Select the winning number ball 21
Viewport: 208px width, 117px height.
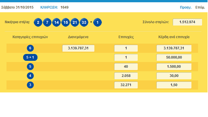[x=75, y=22]
